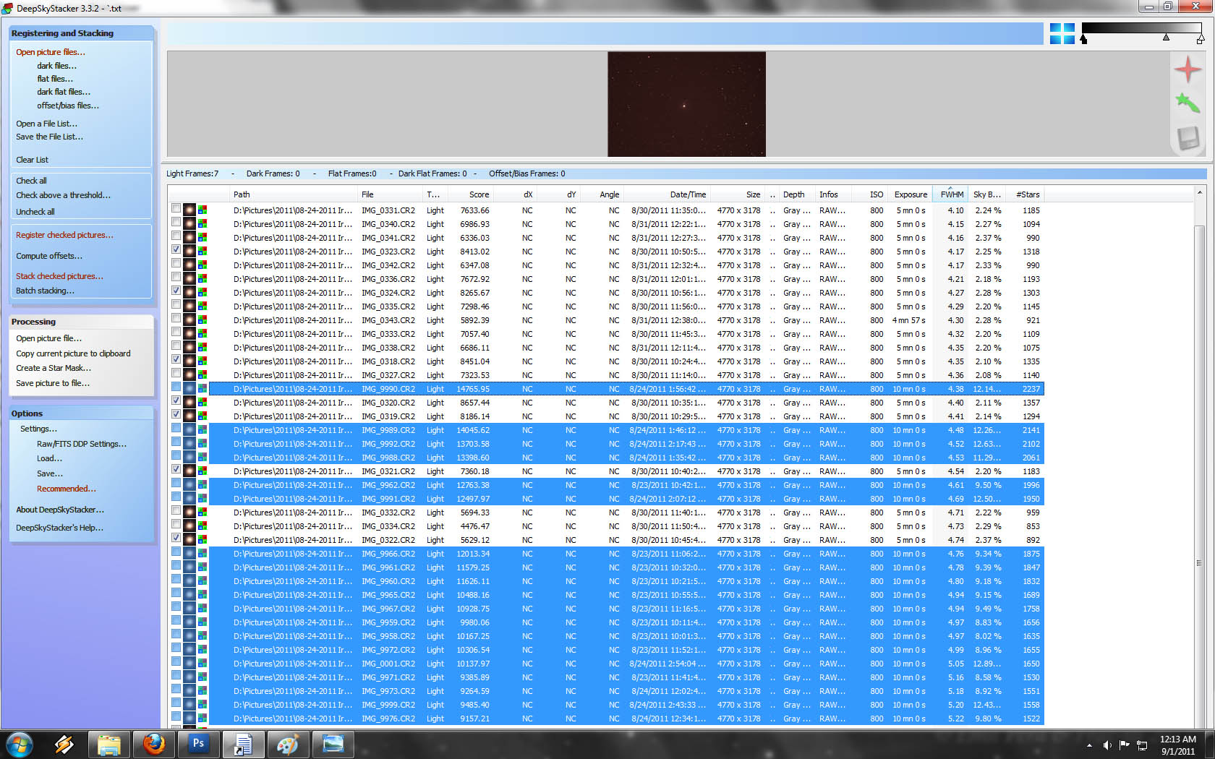Open the Paint palette icon in taskbar
The width and height of the screenshot is (1215, 759).
(x=288, y=744)
